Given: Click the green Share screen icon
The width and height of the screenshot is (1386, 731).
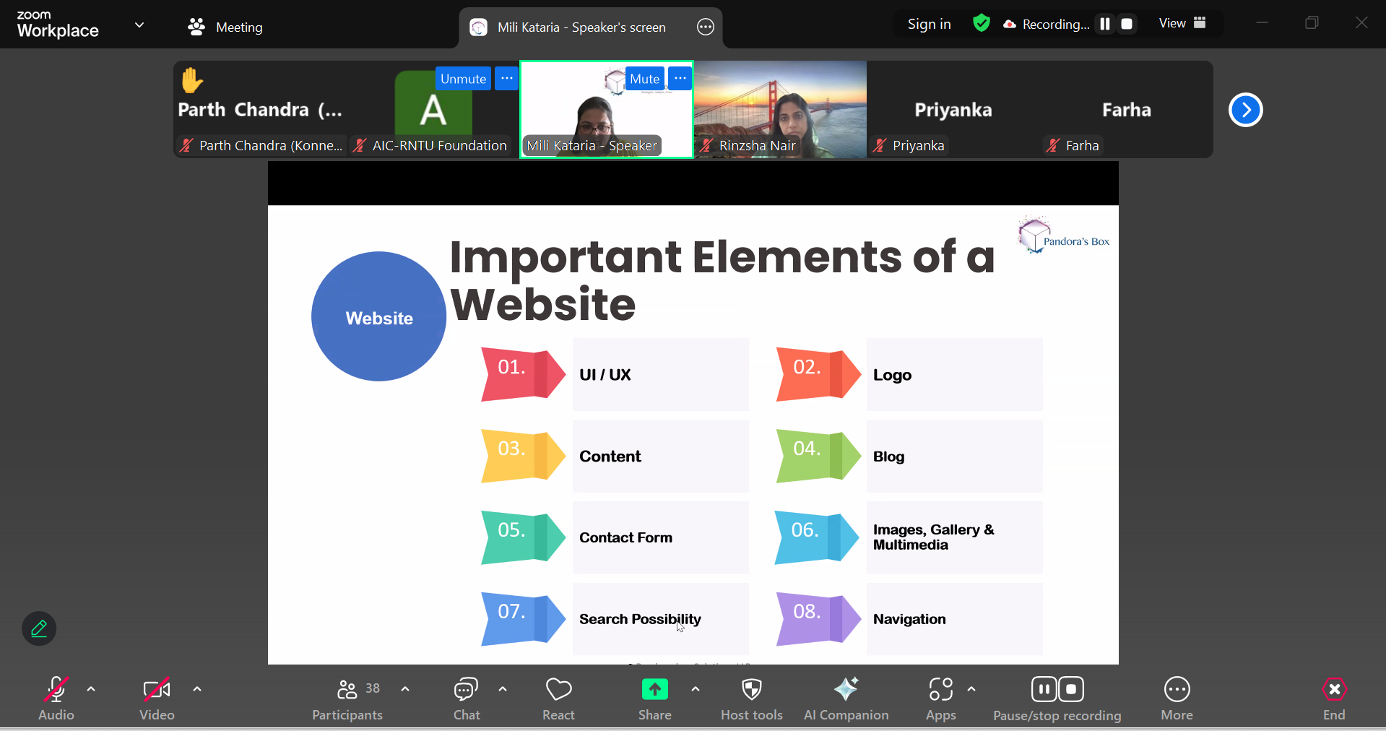Looking at the screenshot, I should (654, 691).
